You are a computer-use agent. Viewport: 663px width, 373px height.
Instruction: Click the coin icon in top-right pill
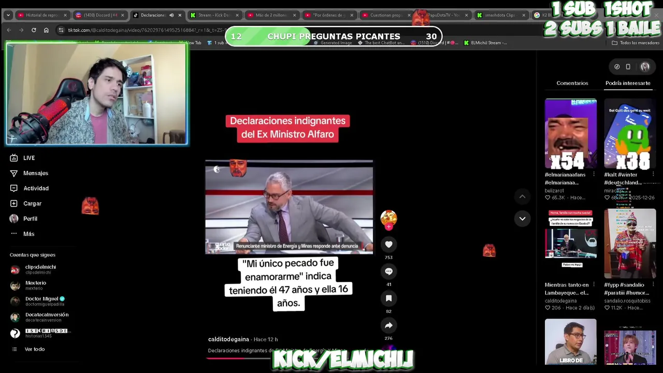coord(617,66)
